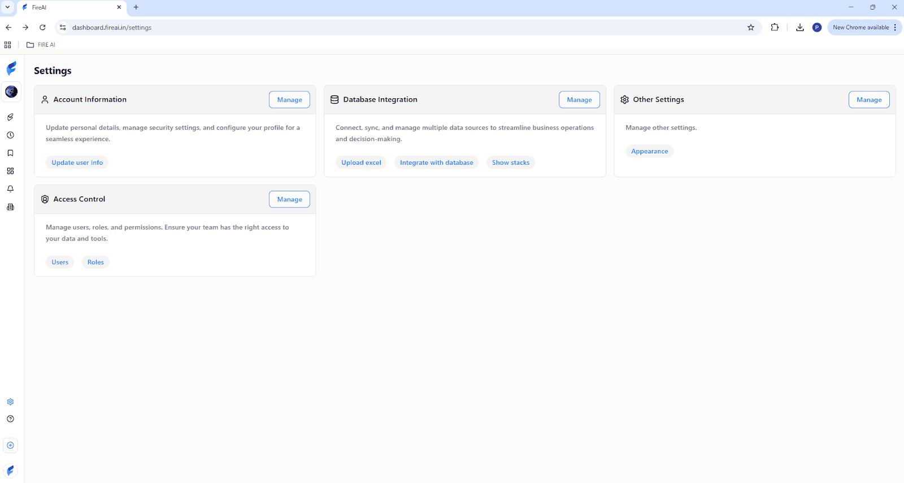Screen dimensions: 904x483
Task: Manage Account Information settings
Action: (x=289, y=100)
